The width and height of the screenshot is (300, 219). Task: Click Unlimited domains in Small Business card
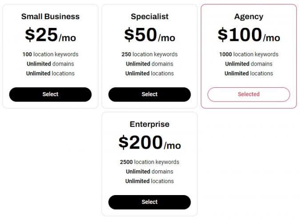click(x=50, y=64)
